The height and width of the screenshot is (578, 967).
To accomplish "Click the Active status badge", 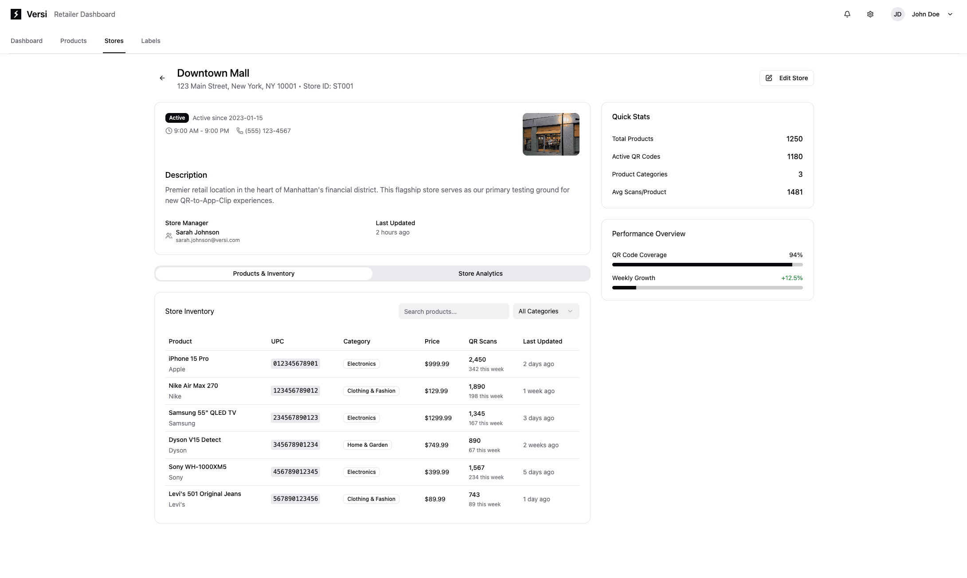I will pos(177,118).
